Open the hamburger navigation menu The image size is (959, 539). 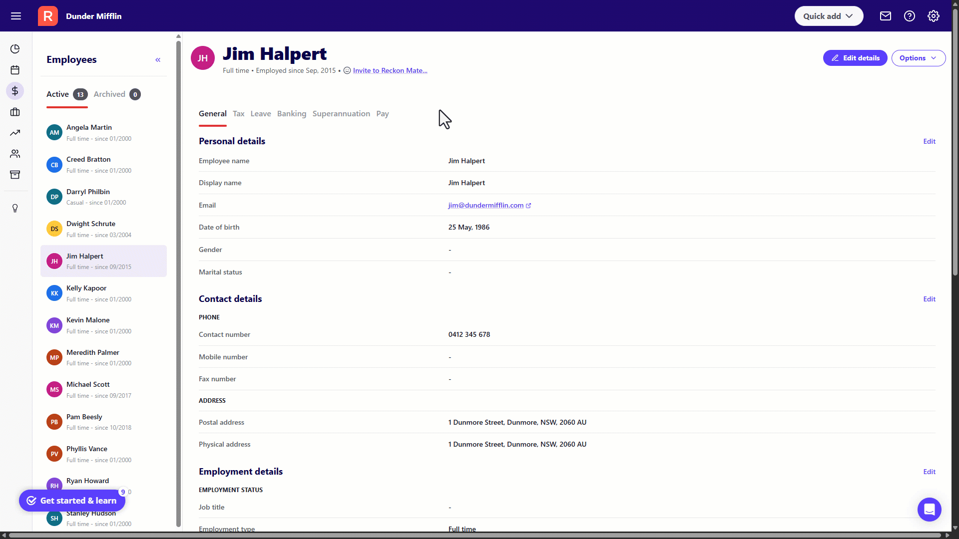coord(16,16)
